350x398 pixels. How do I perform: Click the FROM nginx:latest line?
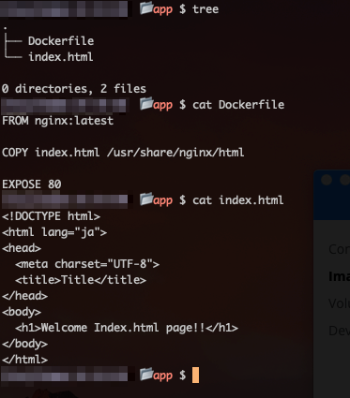click(x=57, y=121)
